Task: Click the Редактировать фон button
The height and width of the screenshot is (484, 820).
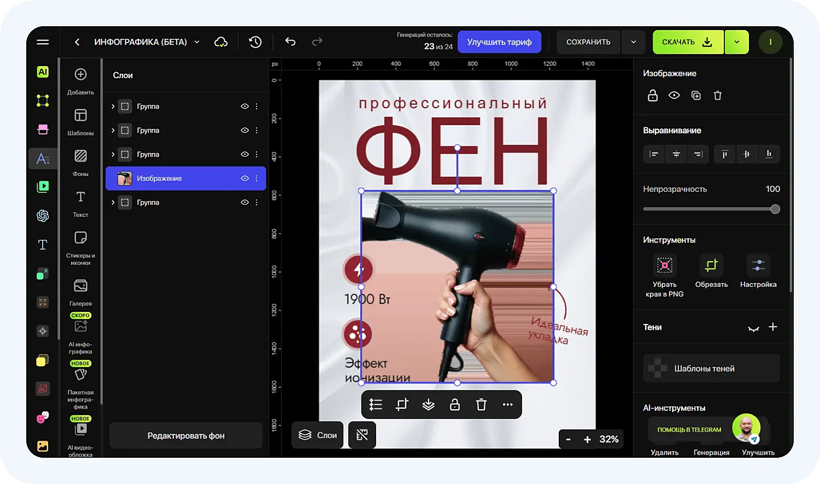Action: pyautogui.click(x=185, y=435)
